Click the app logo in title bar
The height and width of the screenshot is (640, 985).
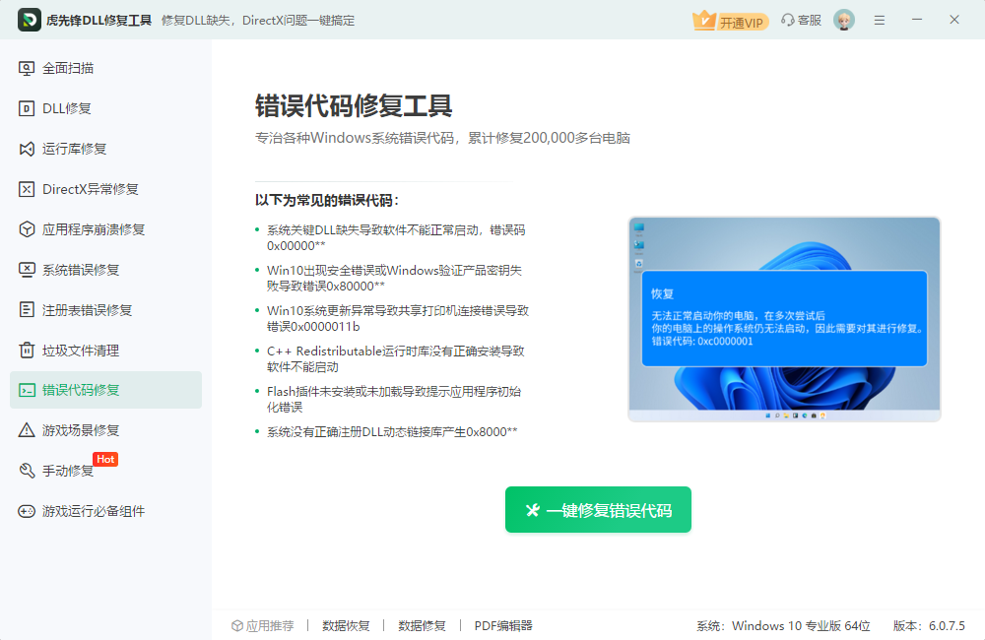tap(29, 20)
